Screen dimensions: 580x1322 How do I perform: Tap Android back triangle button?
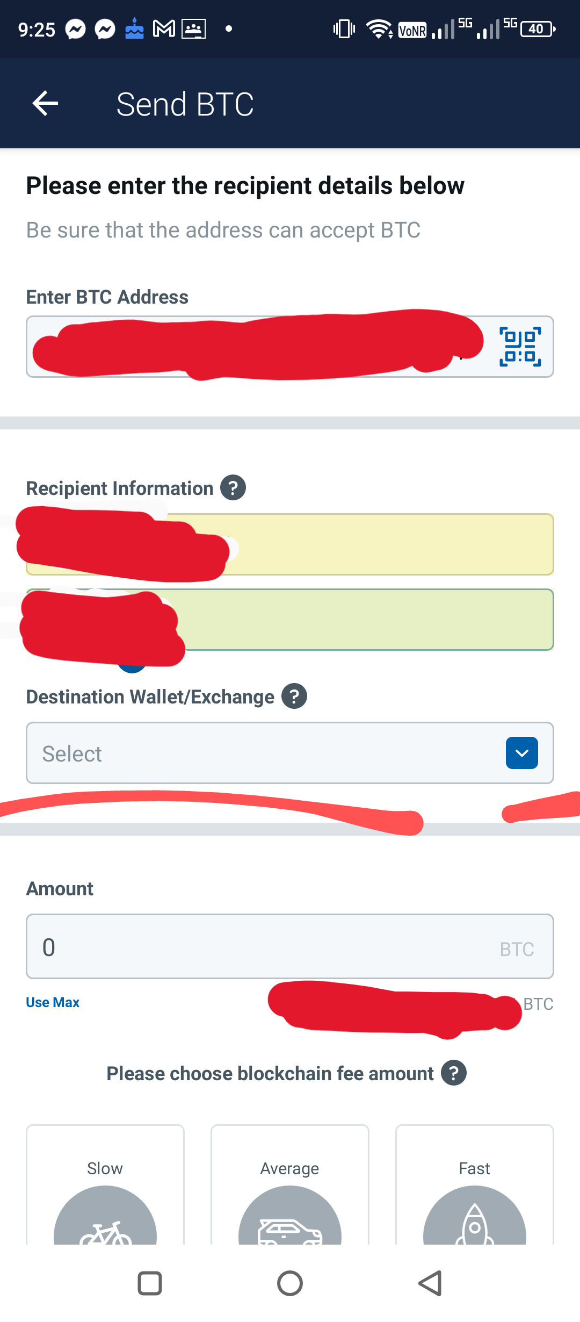(x=430, y=1283)
